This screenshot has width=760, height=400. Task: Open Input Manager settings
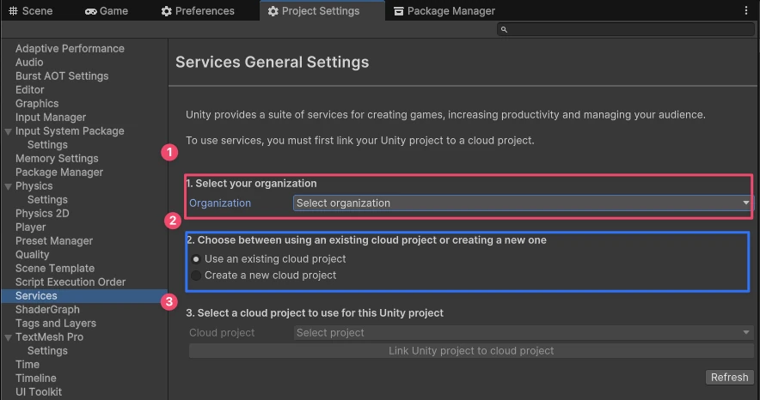(x=51, y=117)
